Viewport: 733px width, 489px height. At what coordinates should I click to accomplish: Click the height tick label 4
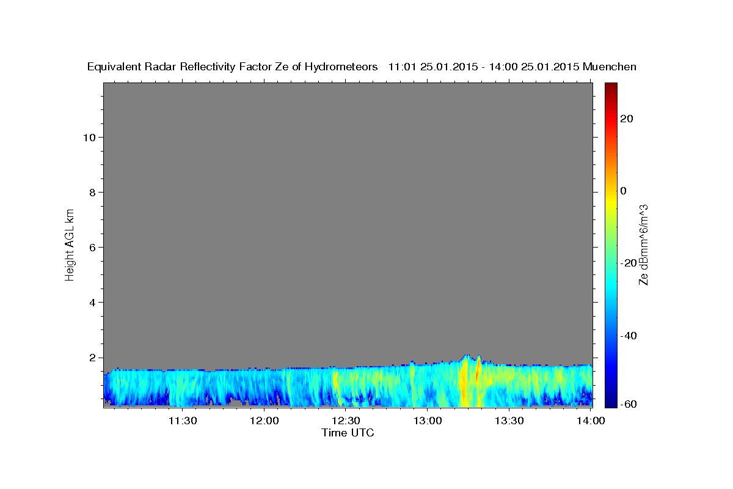tap(92, 303)
